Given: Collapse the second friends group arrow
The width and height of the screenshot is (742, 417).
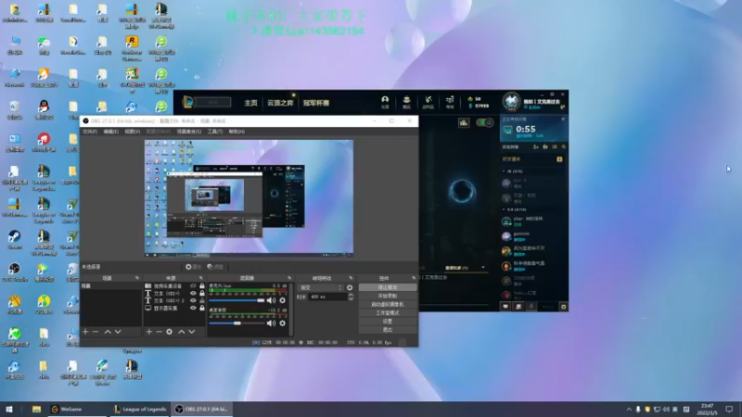Looking at the screenshot, I should (x=504, y=209).
